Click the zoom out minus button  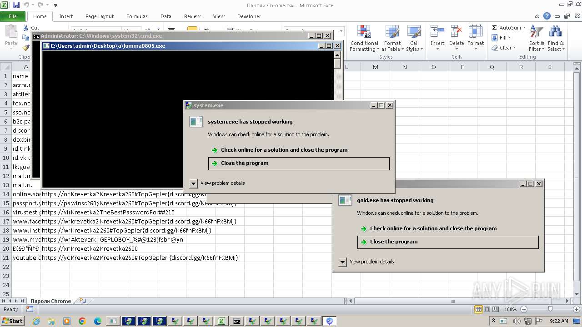523,309
